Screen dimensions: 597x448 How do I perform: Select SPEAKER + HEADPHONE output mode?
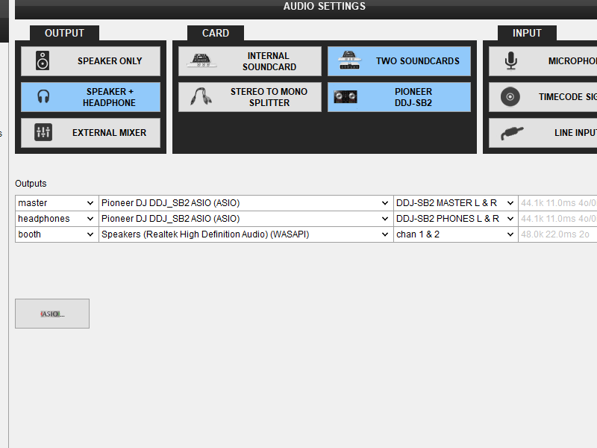tap(90, 97)
